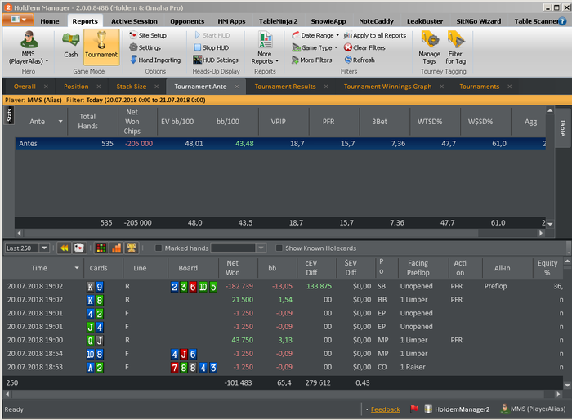Click Apply to all Reports

click(375, 35)
